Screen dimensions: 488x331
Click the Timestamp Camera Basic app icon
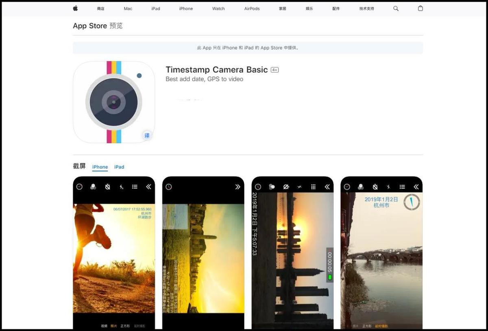tap(114, 102)
